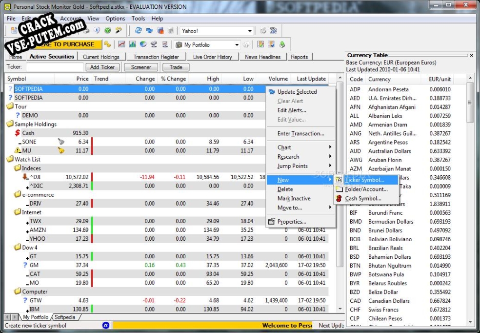Image resolution: width=480 pixels, height=333 pixels.
Task: Open the line chart toolbar icon
Action: pyautogui.click(x=121, y=44)
